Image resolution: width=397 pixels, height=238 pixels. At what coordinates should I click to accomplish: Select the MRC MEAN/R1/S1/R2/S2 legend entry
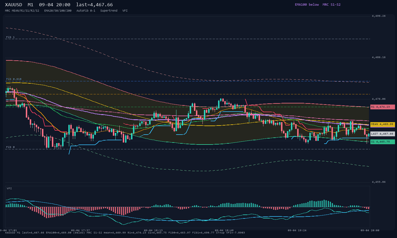click(22, 10)
